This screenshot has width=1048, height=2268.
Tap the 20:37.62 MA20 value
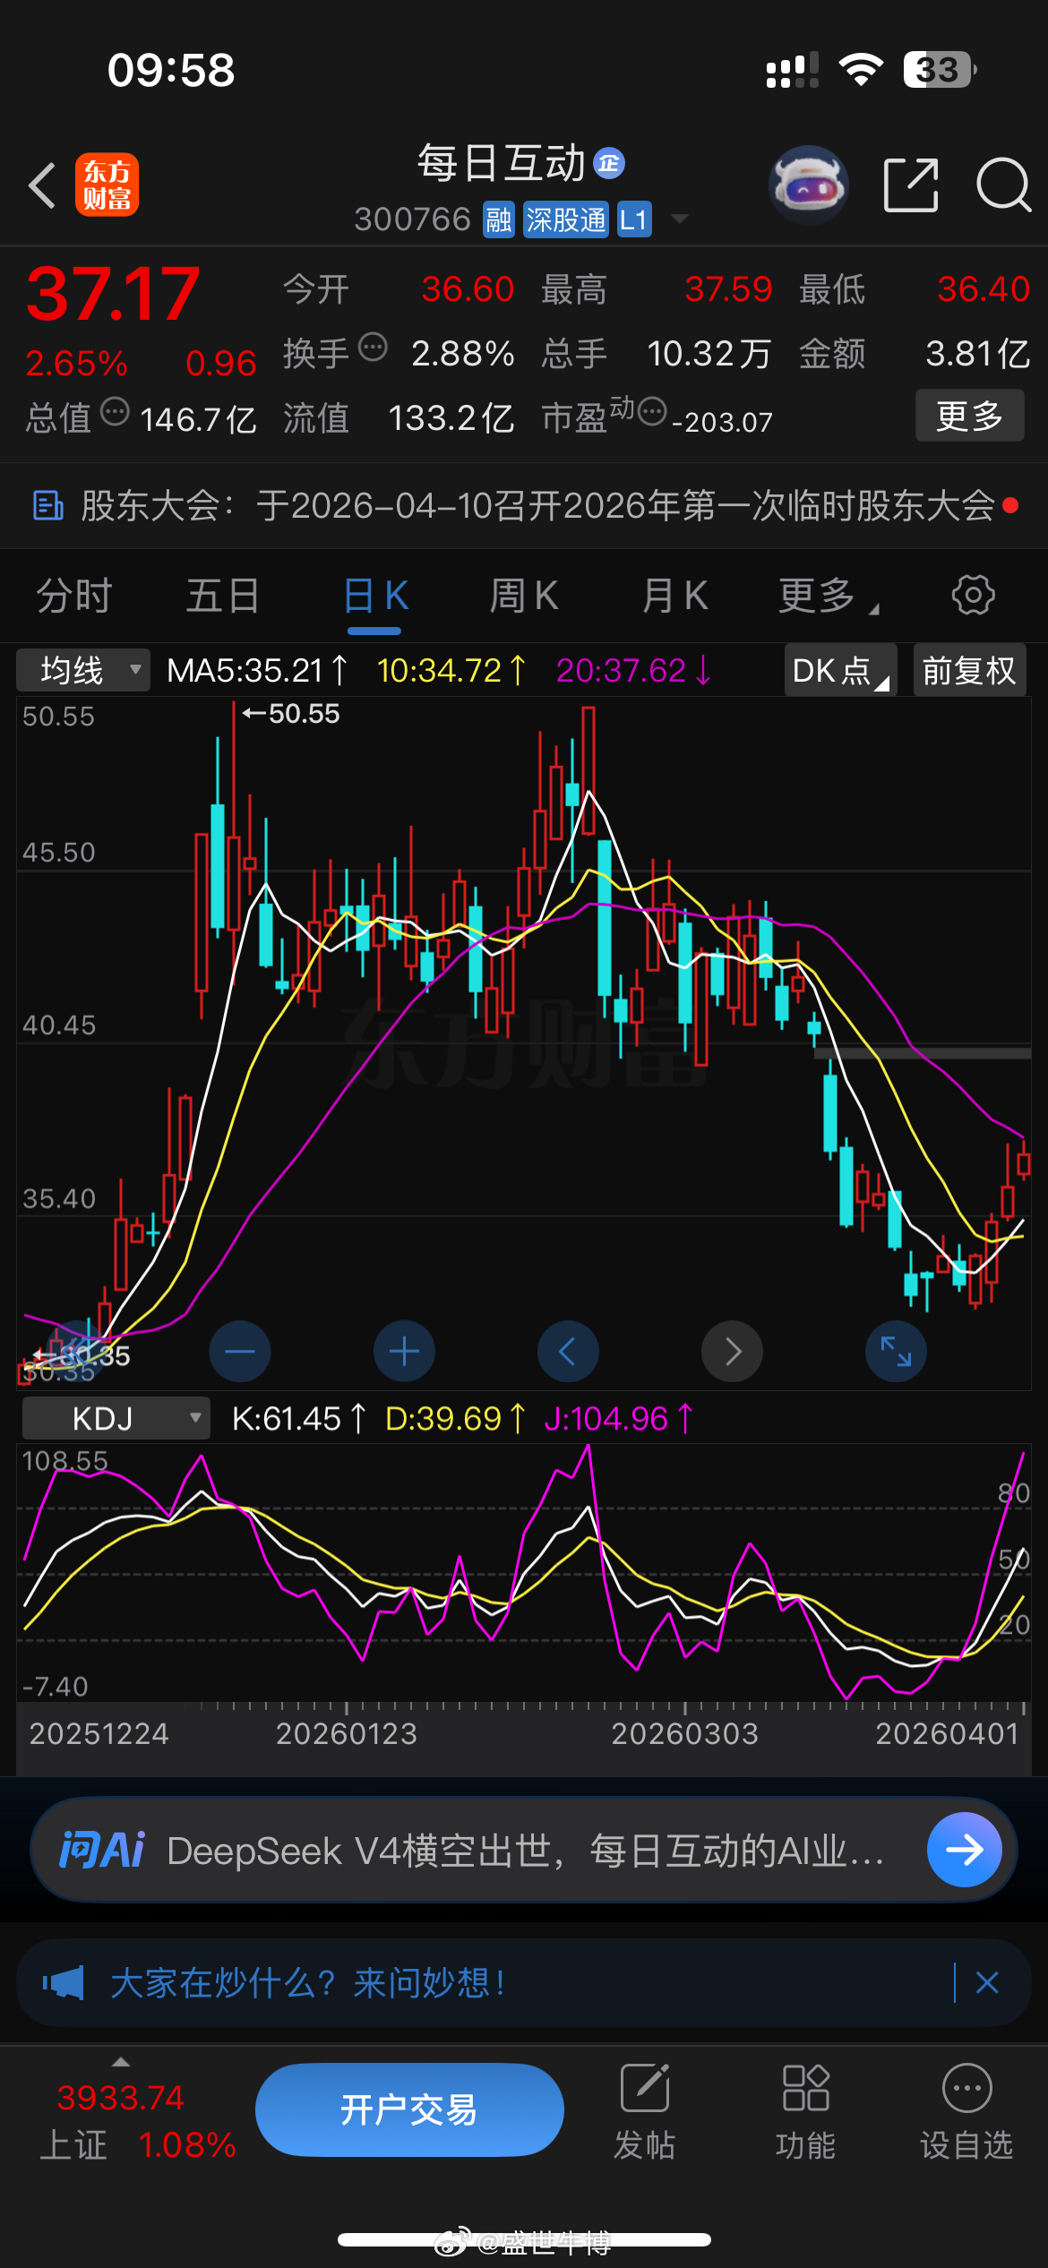[634, 670]
